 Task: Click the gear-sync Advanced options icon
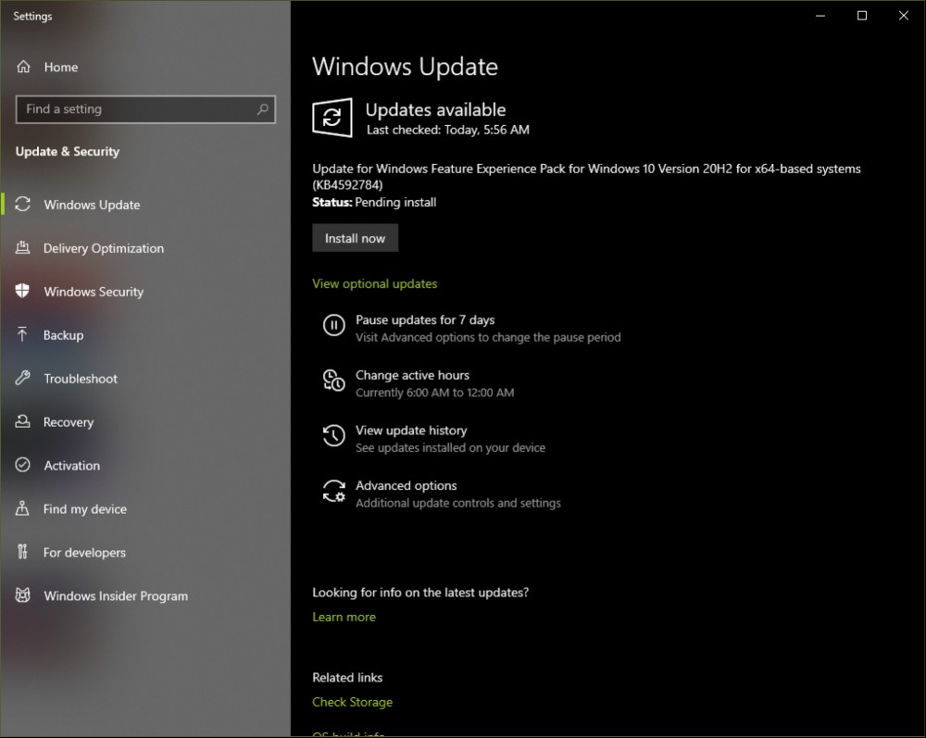[333, 491]
